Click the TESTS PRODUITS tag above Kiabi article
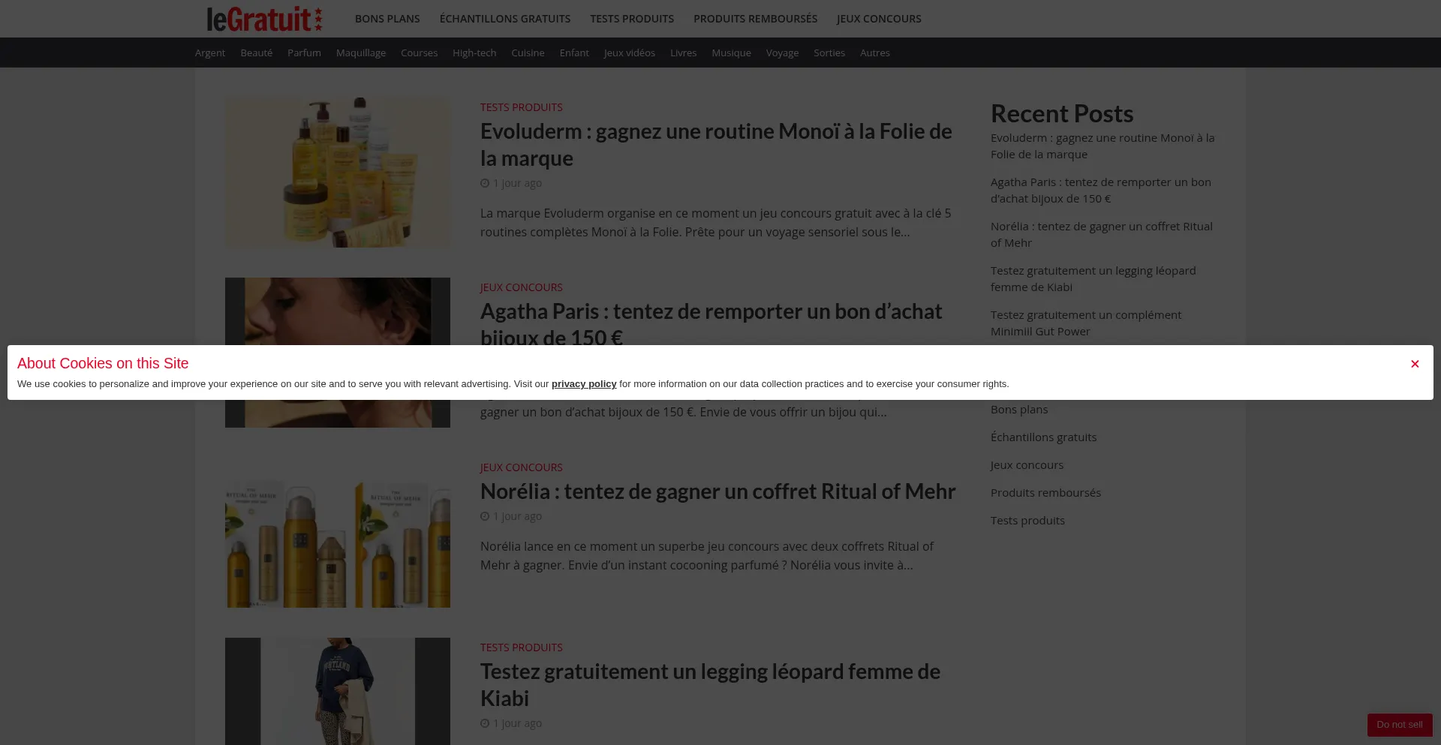1441x745 pixels. click(522, 647)
